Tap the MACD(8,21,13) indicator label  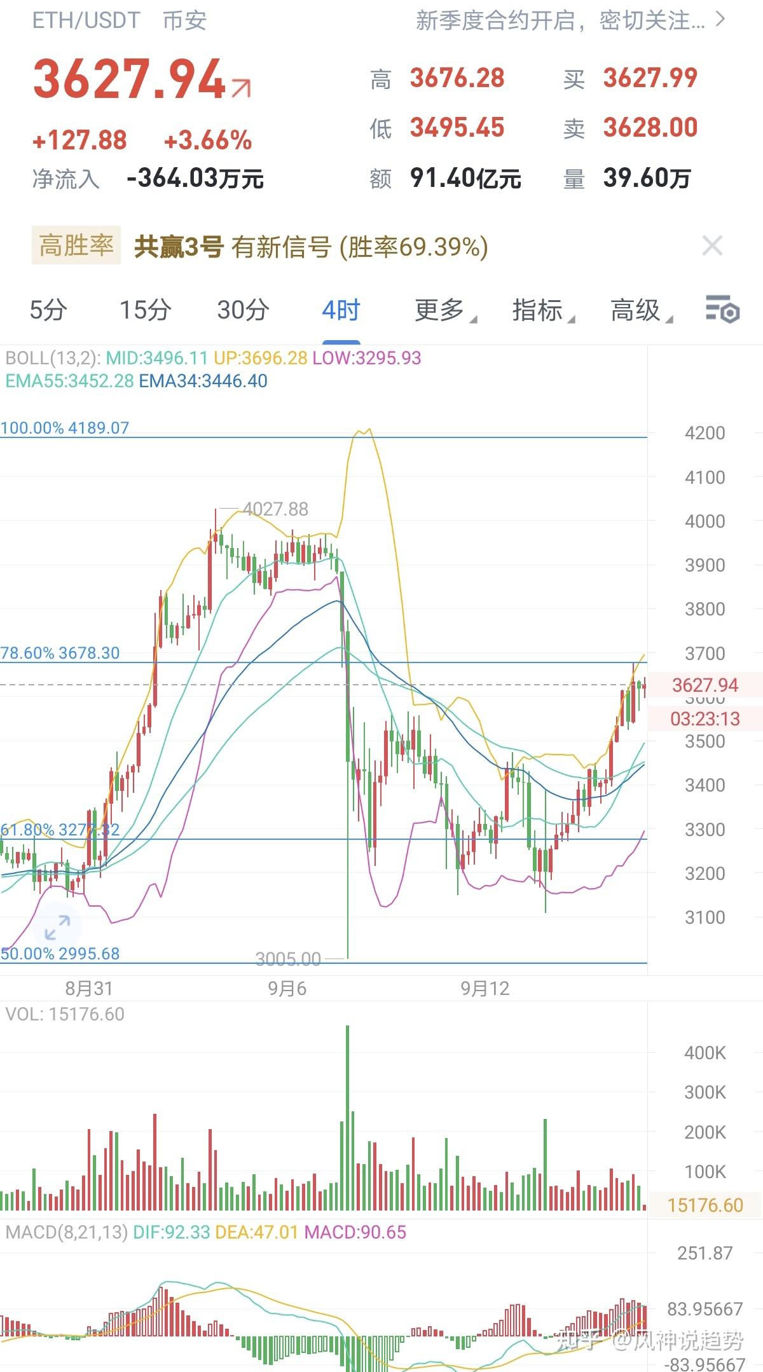tap(67, 1232)
